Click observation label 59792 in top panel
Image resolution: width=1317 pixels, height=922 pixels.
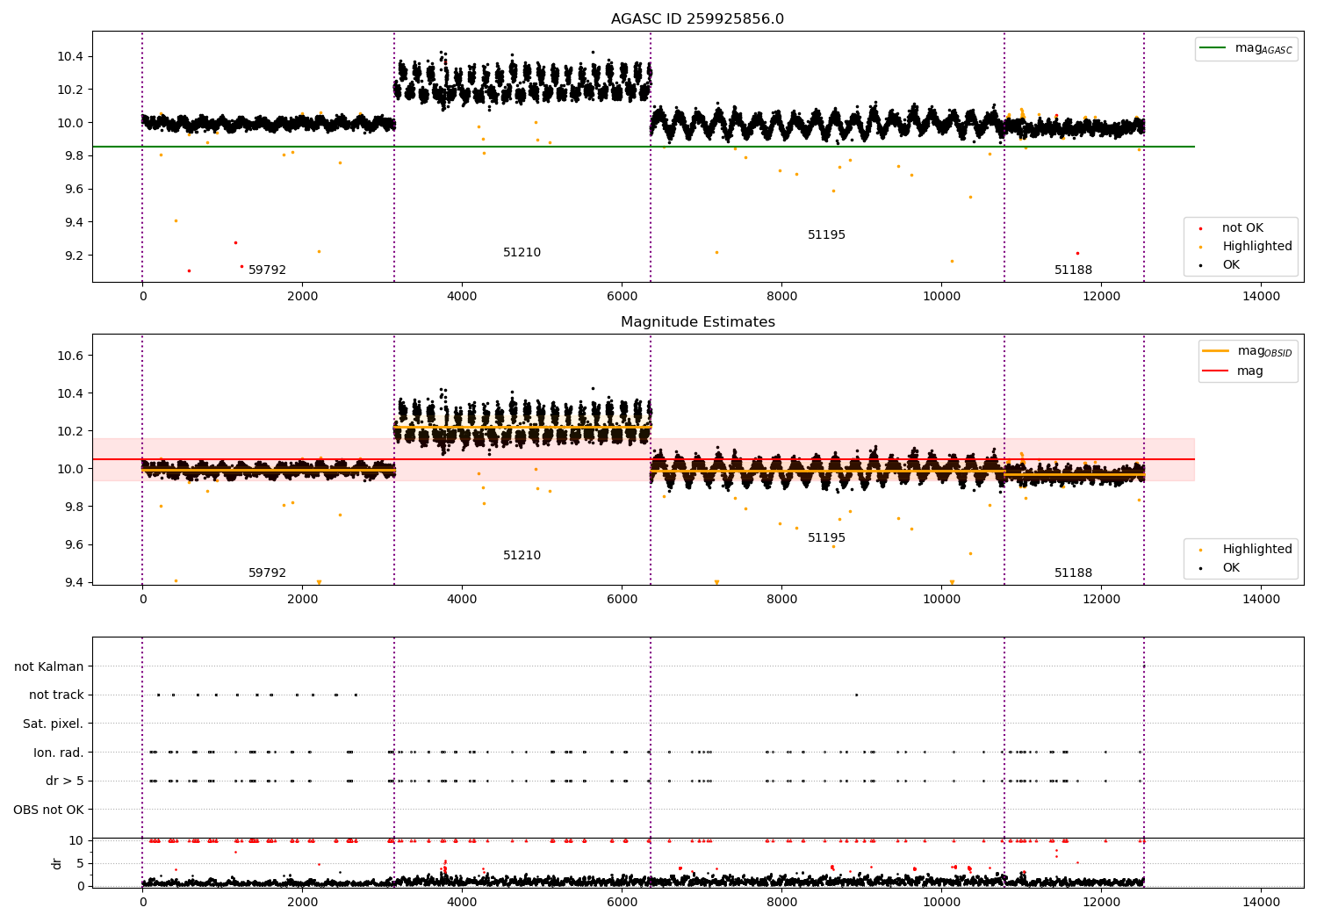click(x=267, y=270)
